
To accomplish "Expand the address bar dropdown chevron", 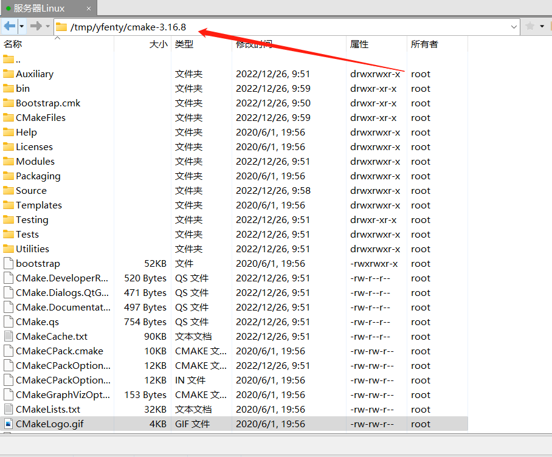I will pyautogui.click(x=512, y=27).
